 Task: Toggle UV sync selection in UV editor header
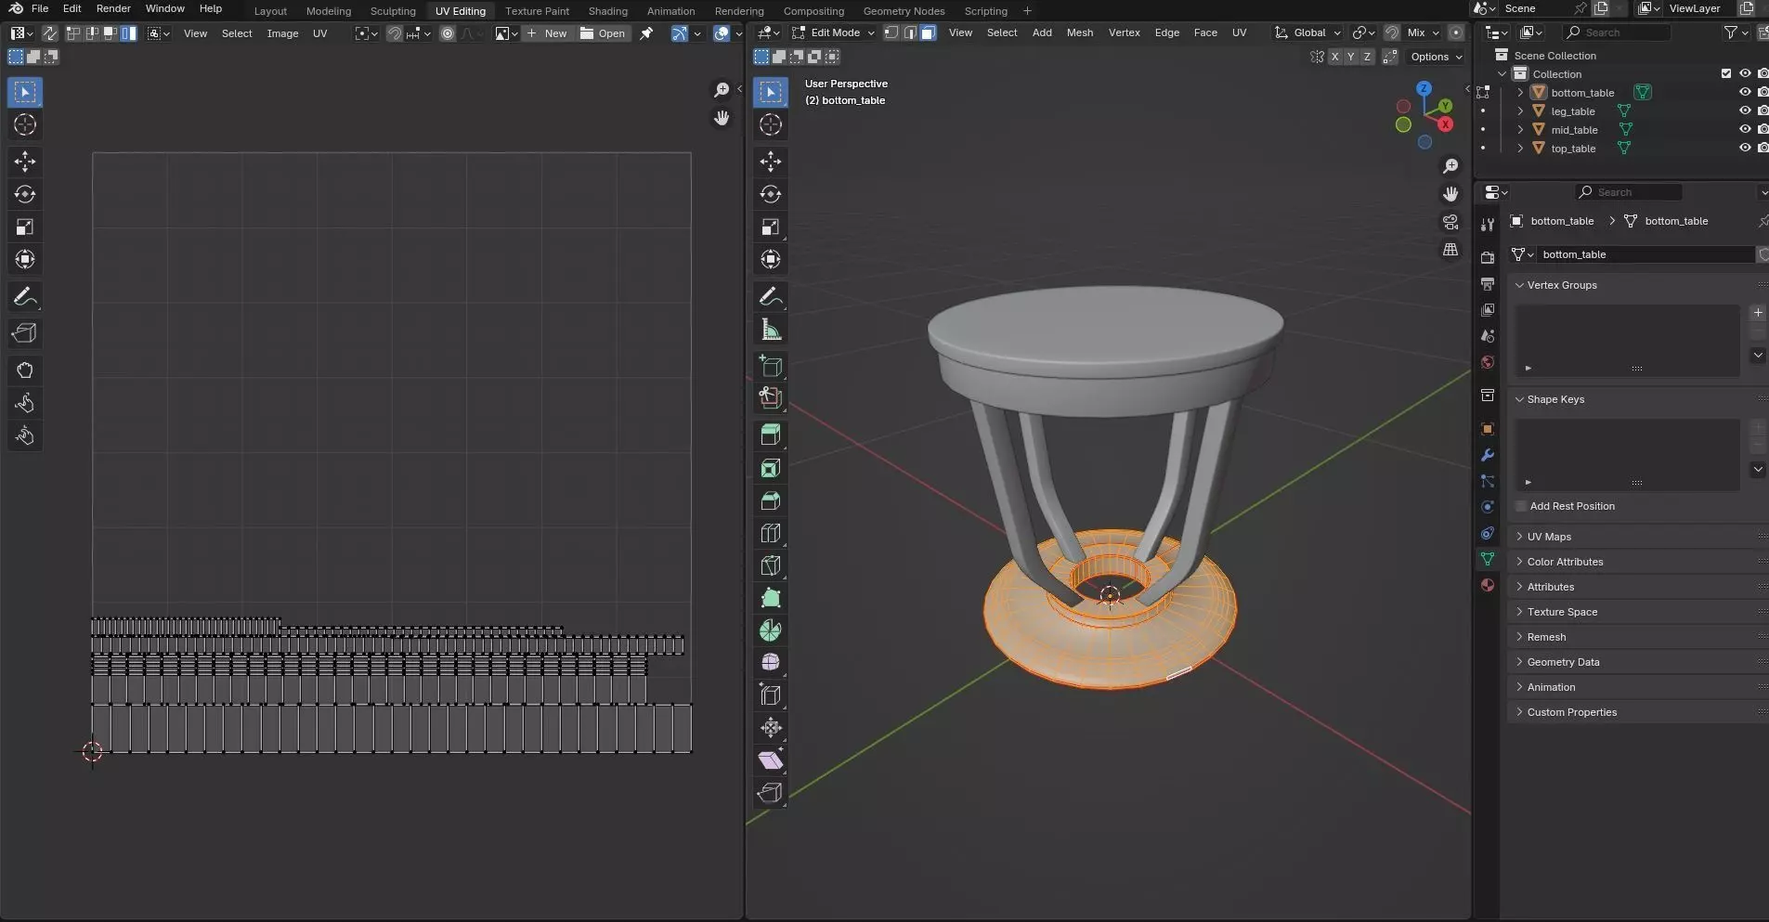click(50, 33)
